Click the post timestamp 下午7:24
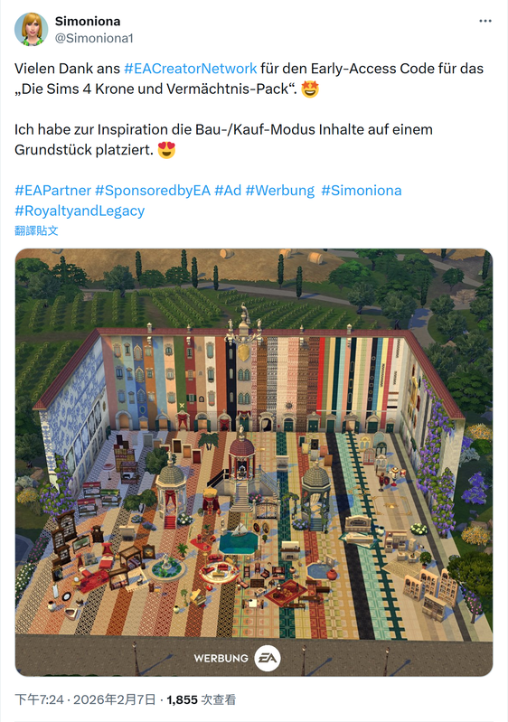 pyautogui.click(x=39, y=700)
